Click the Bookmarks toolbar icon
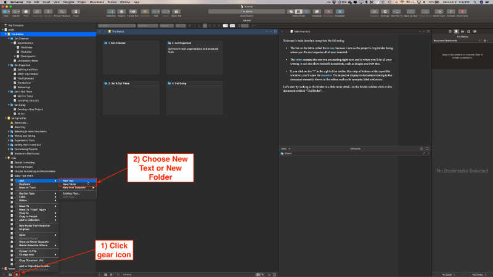This screenshot has height=277, width=493. click(x=462, y=12)
